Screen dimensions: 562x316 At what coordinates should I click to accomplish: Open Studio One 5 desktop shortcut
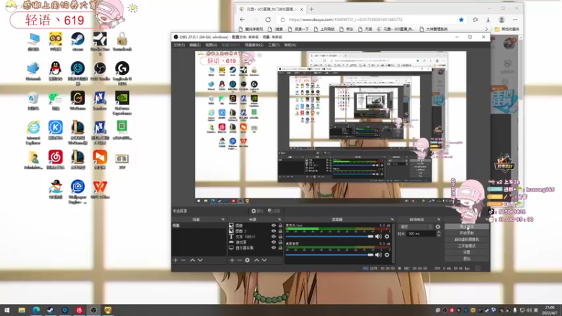(x=100, y=43)
